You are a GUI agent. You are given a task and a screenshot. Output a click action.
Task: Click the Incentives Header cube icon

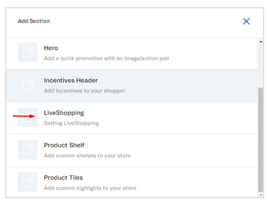(x=27, y=85)
